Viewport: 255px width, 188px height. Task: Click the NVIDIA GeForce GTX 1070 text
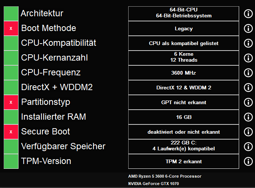pos(153,184)
